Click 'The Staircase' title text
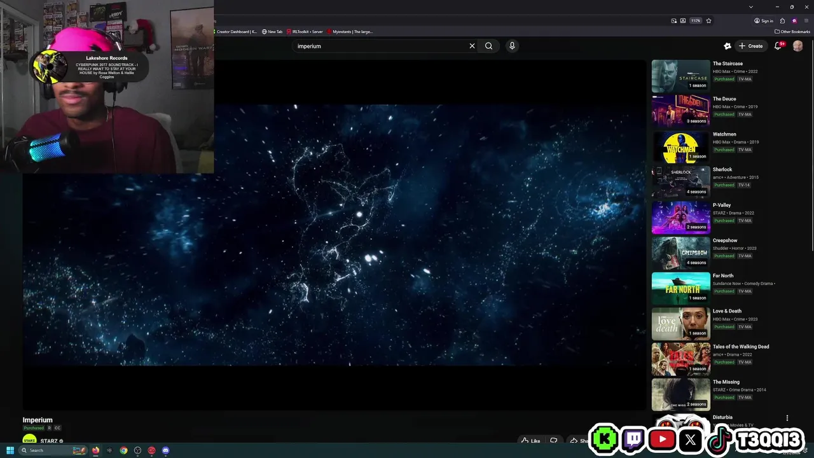The image size is (814, 458). tap(728, 64)
